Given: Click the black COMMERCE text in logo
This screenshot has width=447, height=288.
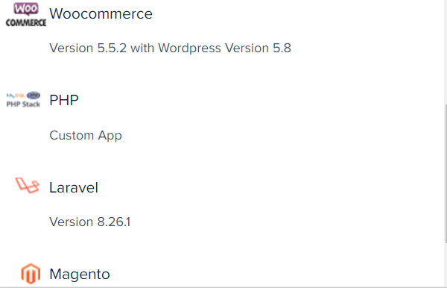Looking at the screenshot, I should pos(26,23).
